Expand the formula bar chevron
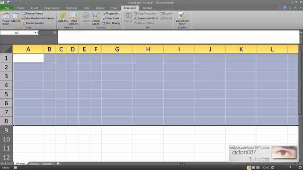The image size is (303, 170). (301, 33)
